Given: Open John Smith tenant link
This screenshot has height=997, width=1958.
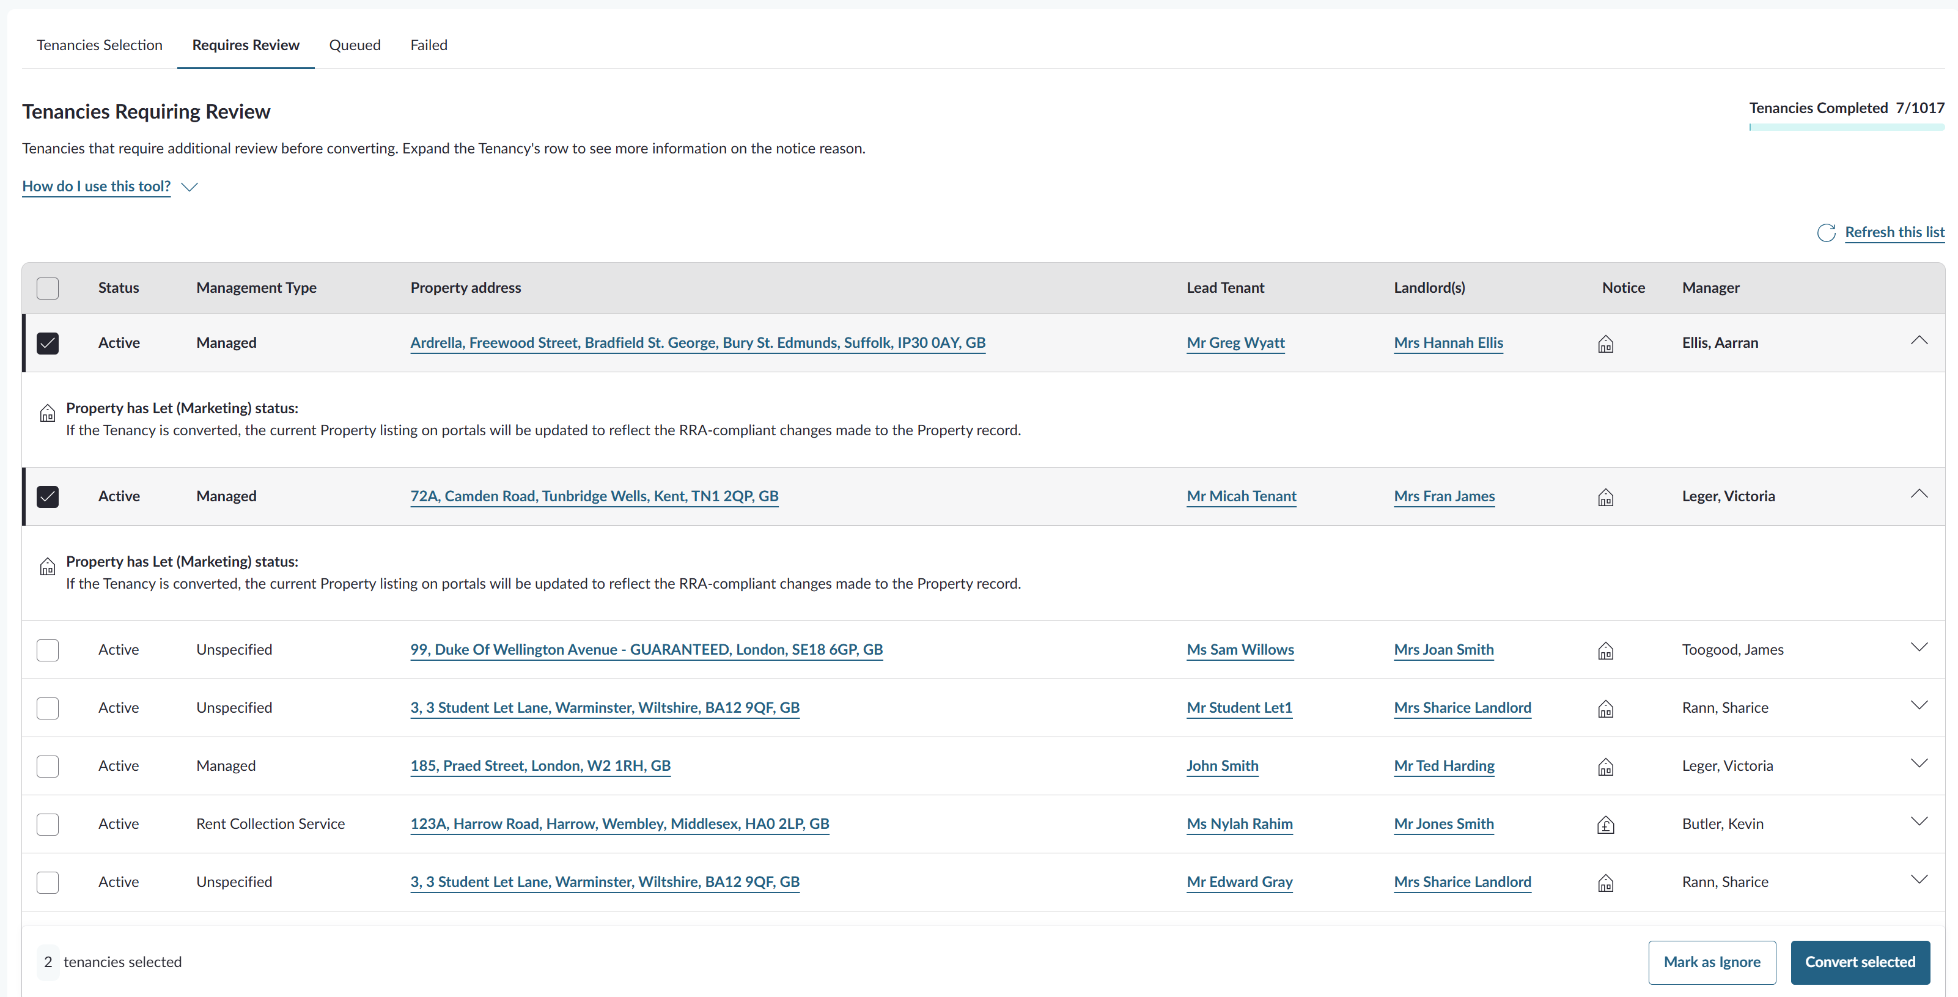Looking at the screenshot, I should (1222, 766).
